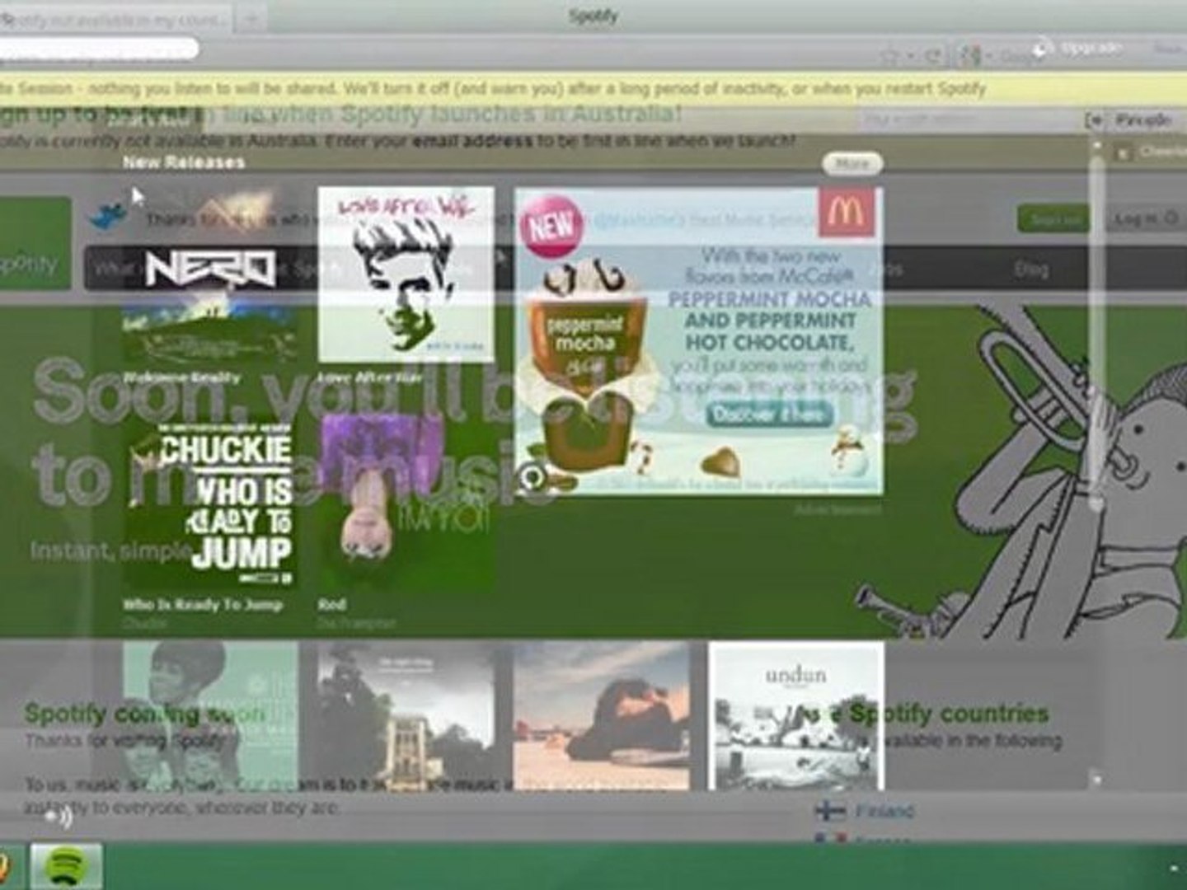Open the Nero Welcome Reality album
The image size is (1187, 890).
210,274
